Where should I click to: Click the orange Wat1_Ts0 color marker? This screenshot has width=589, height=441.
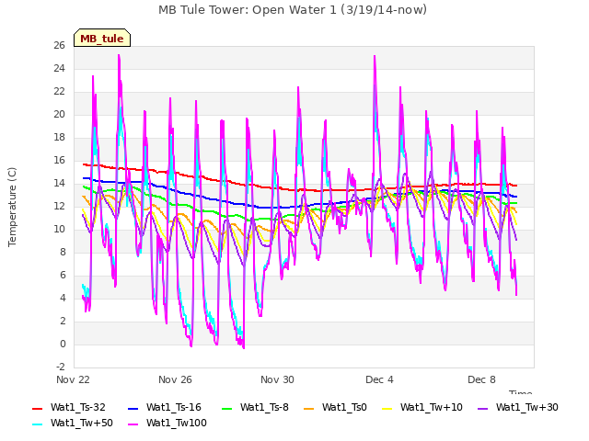click(x=308, y=408)
